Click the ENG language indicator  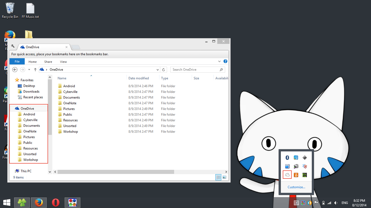345,203
